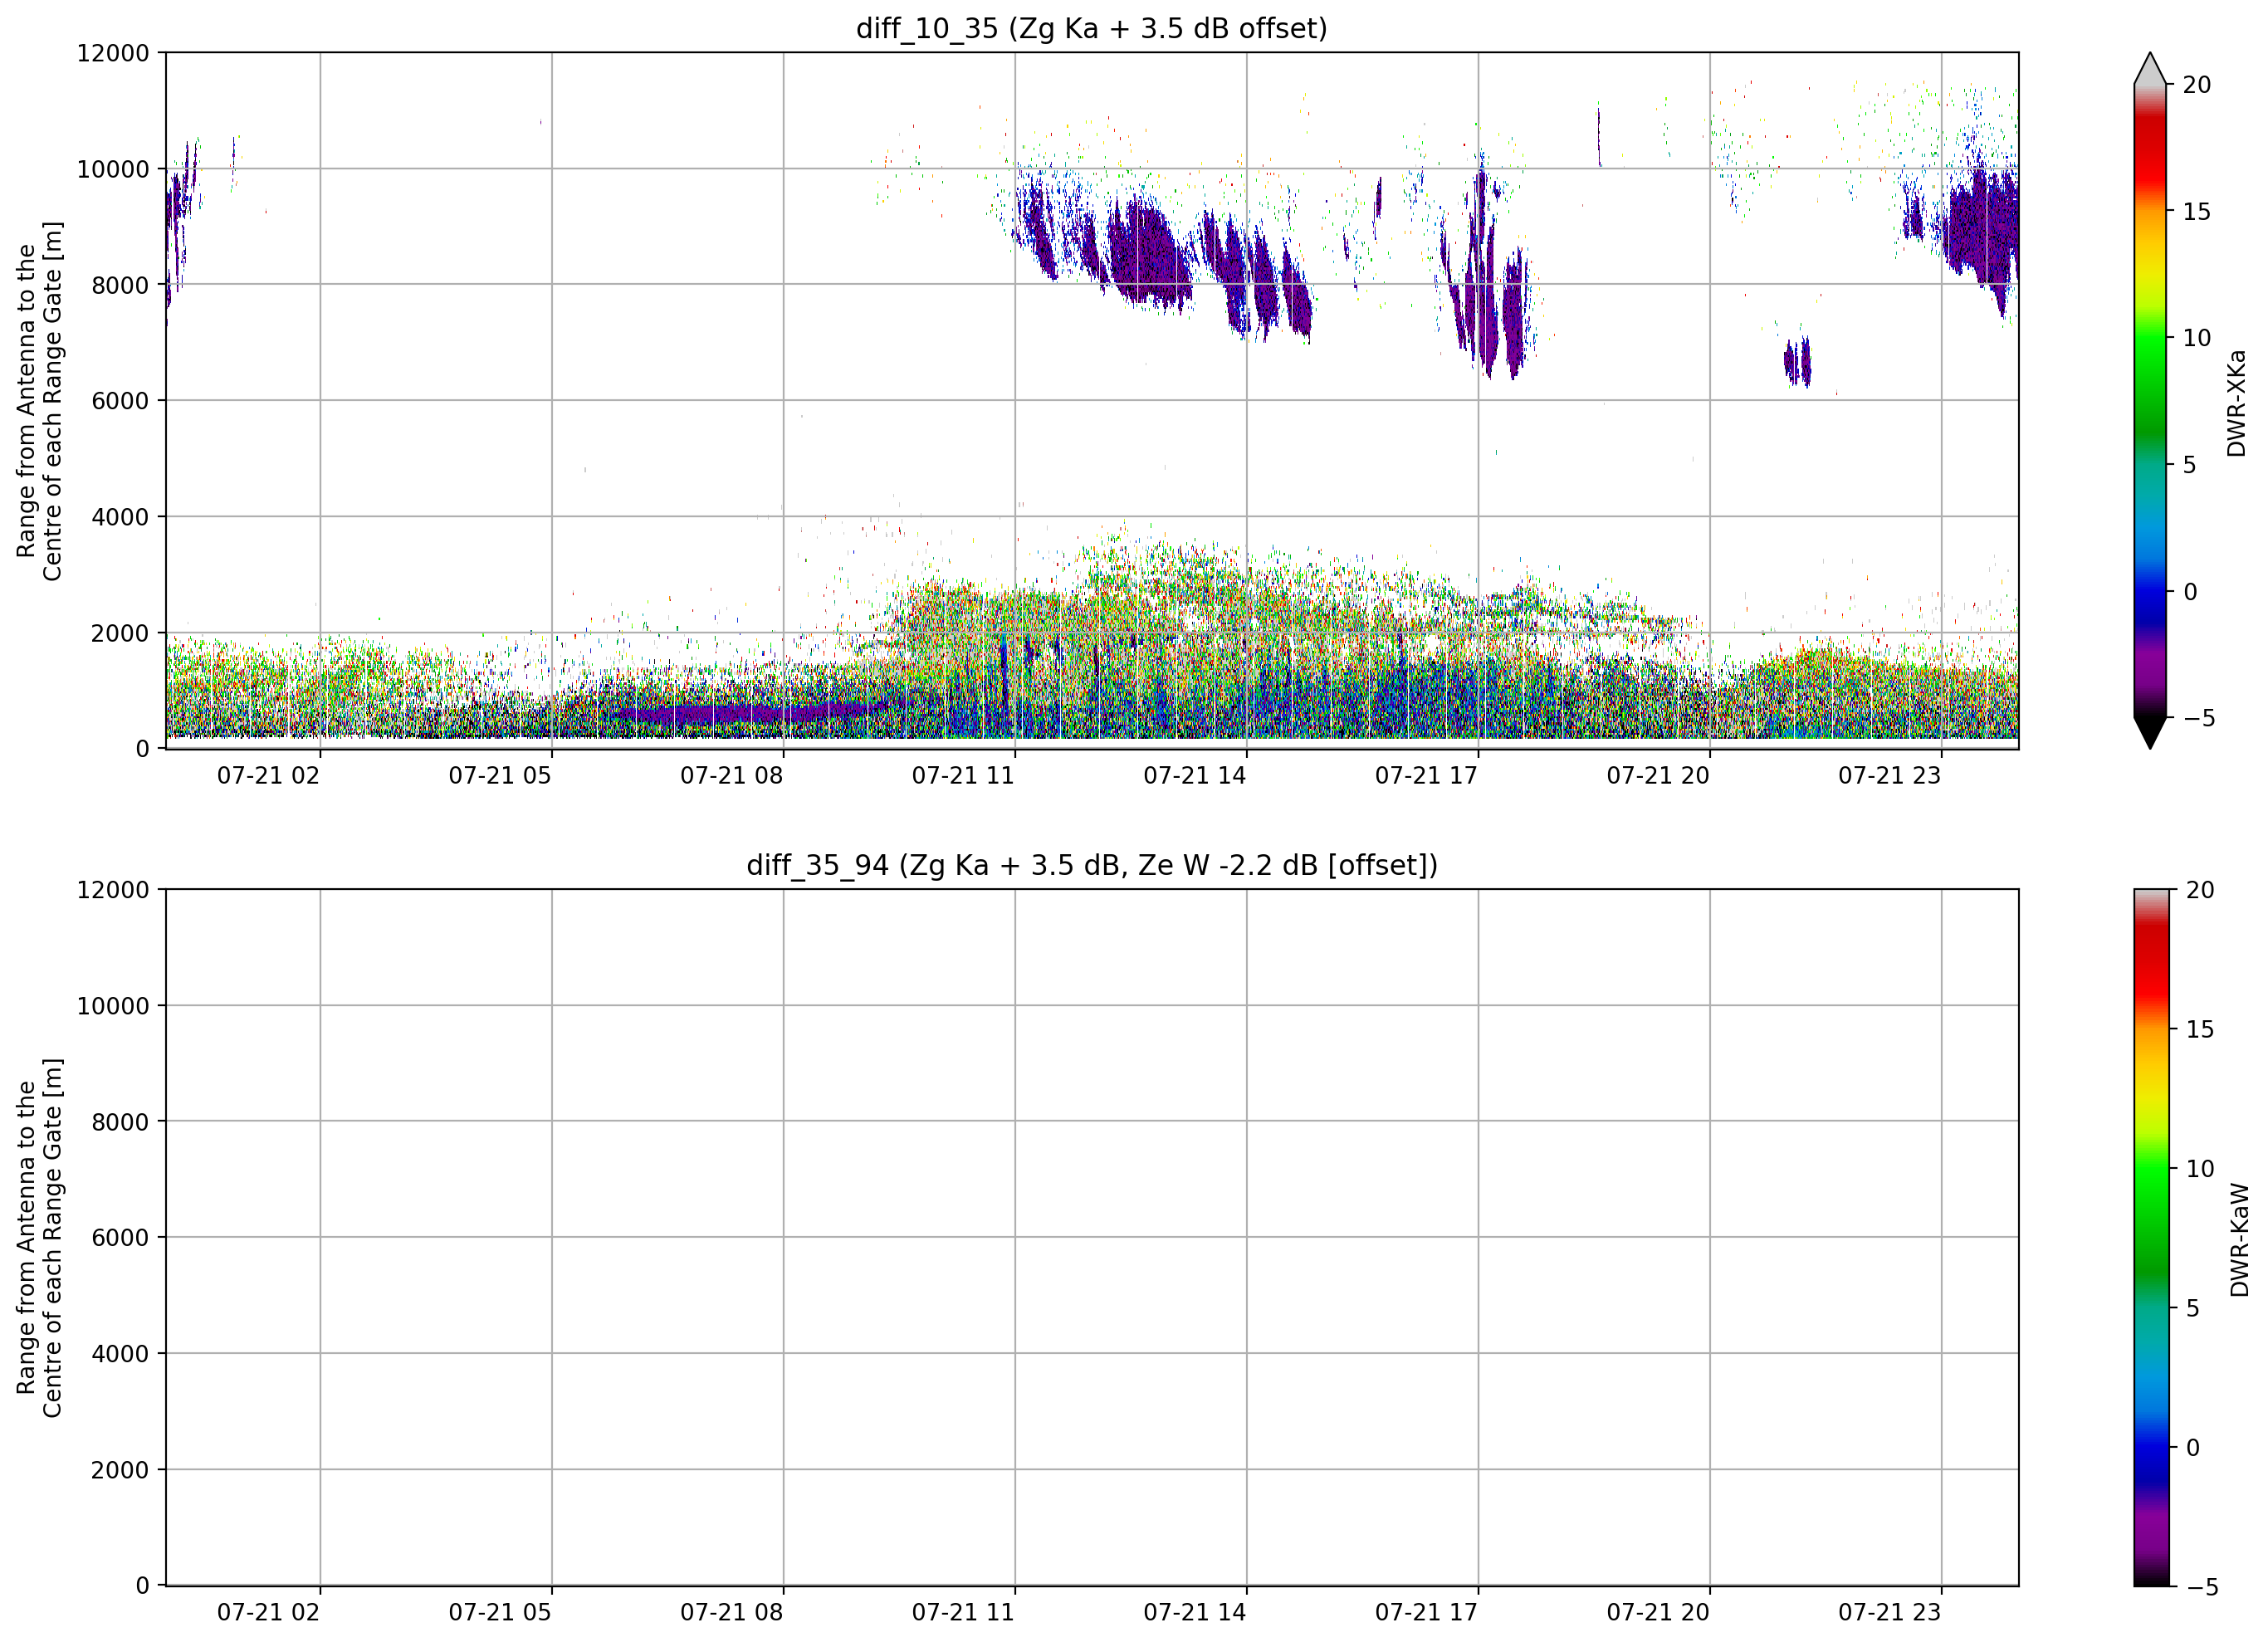2268x1642 pixels.
Task: Click the black lower extension arrow on DWR-XKa colorbar
Action: (2149, 732)
